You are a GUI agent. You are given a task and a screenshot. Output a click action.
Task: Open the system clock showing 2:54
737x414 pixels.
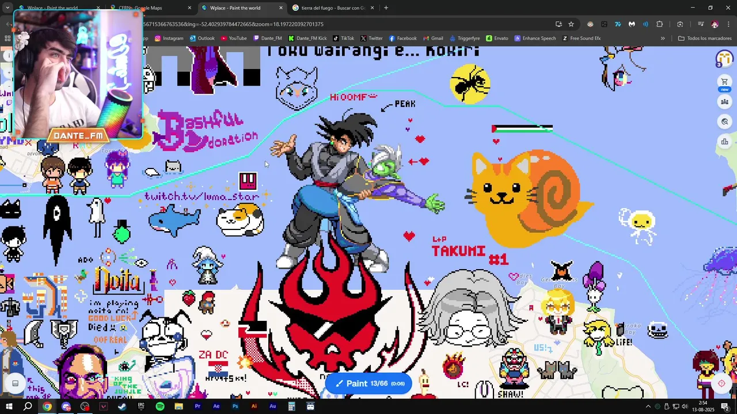click(x=703, y=407)
